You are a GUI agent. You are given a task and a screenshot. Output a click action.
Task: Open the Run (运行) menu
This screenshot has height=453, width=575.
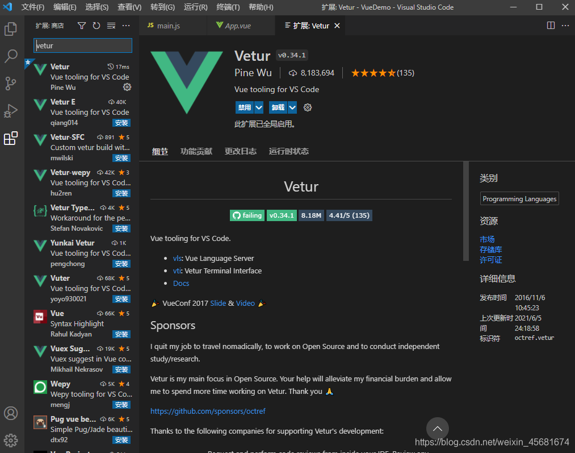(x=195, y=7)
